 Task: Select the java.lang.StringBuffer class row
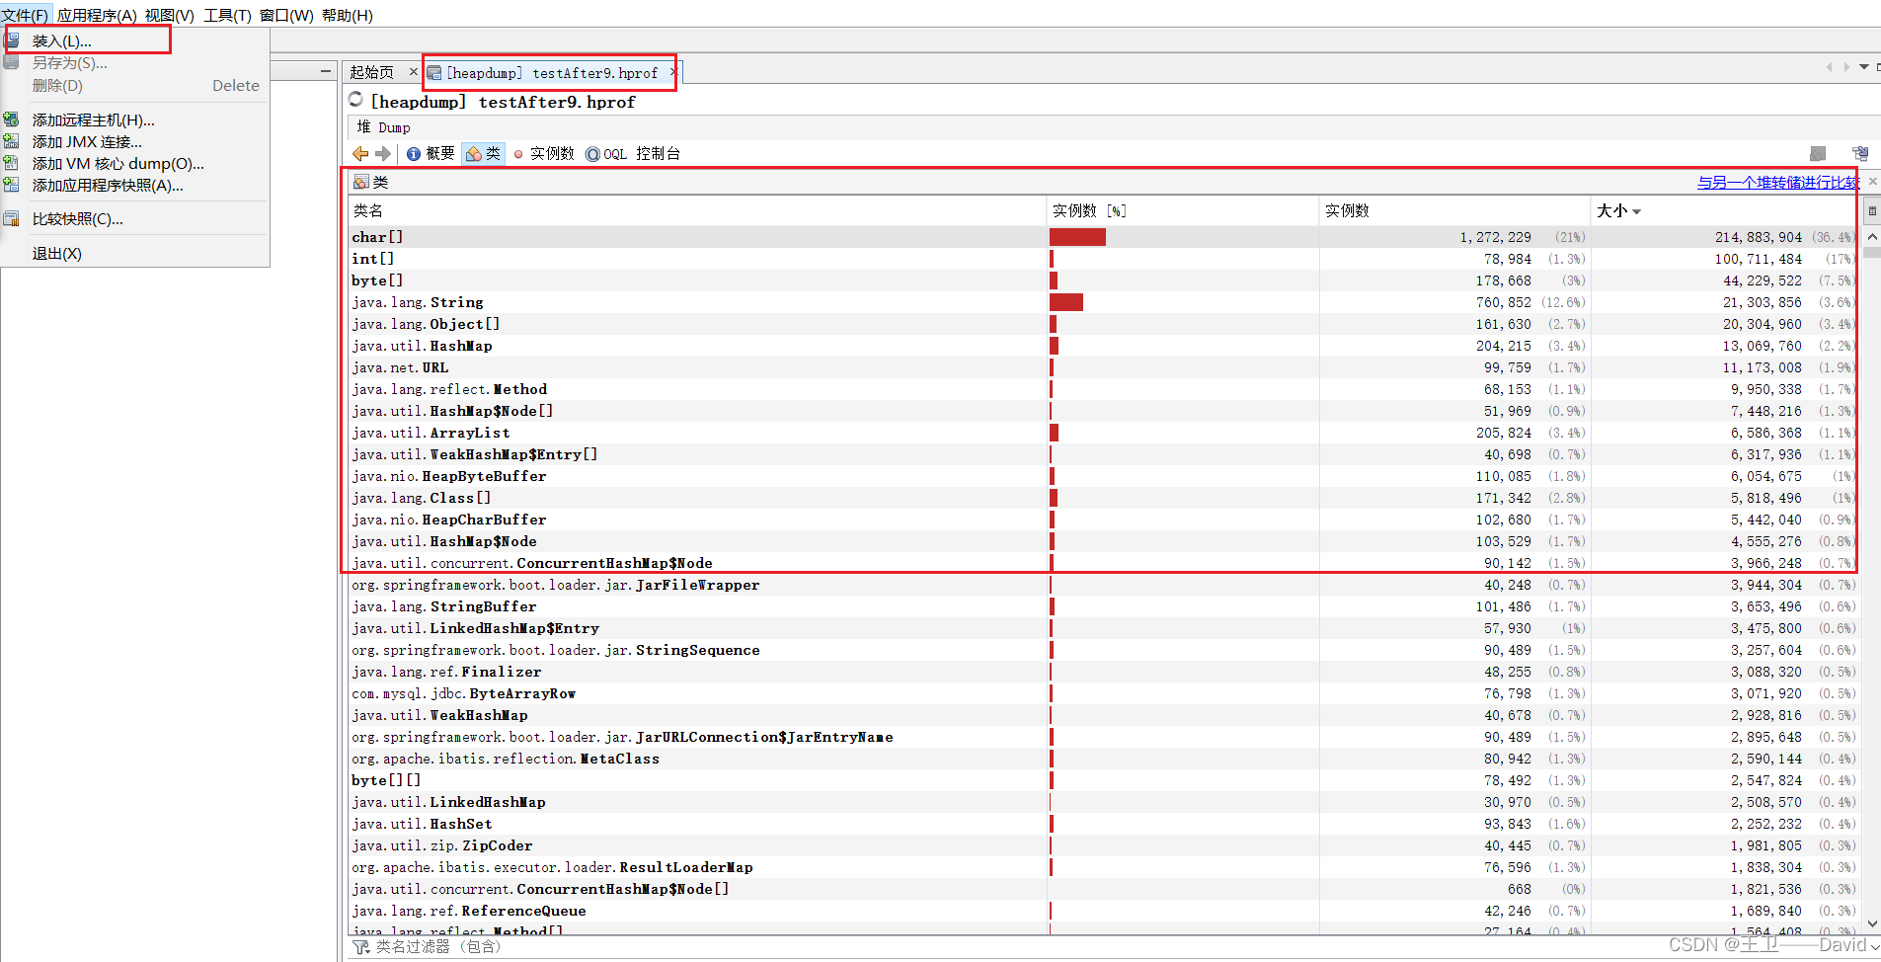(x=1103, y=606)
